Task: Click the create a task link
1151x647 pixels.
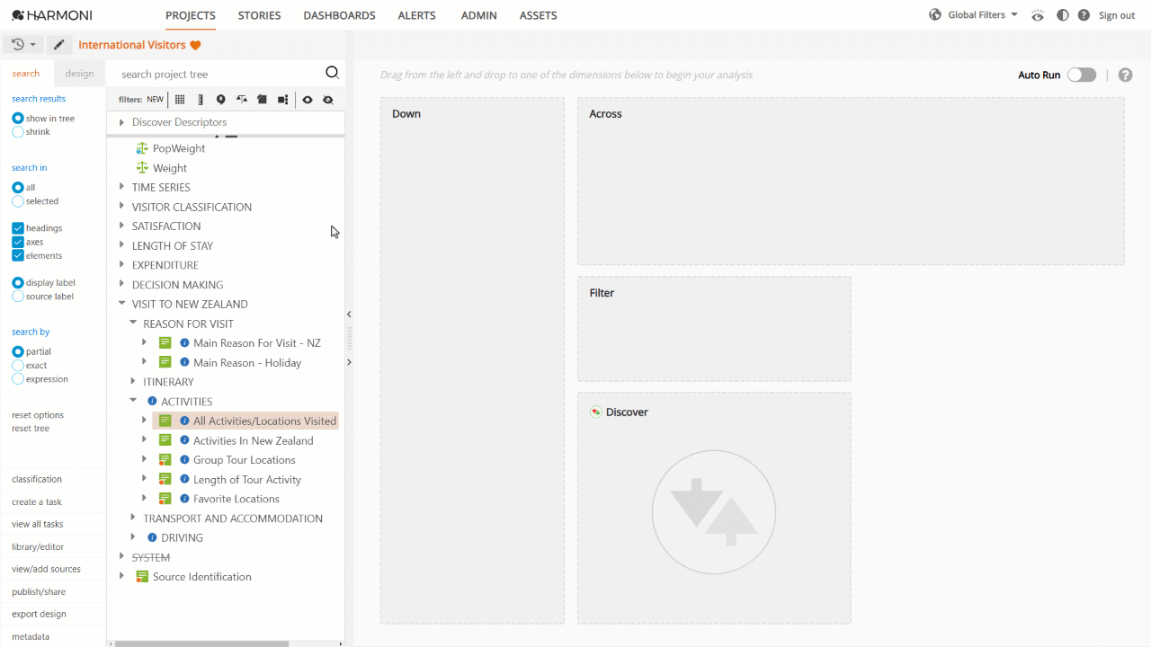Action: (x=37, y=502)
